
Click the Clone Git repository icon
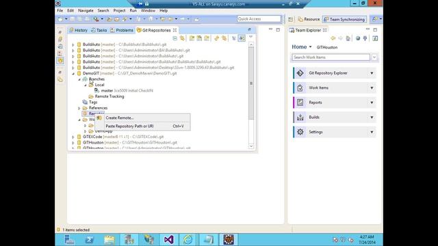coord(199,38)
